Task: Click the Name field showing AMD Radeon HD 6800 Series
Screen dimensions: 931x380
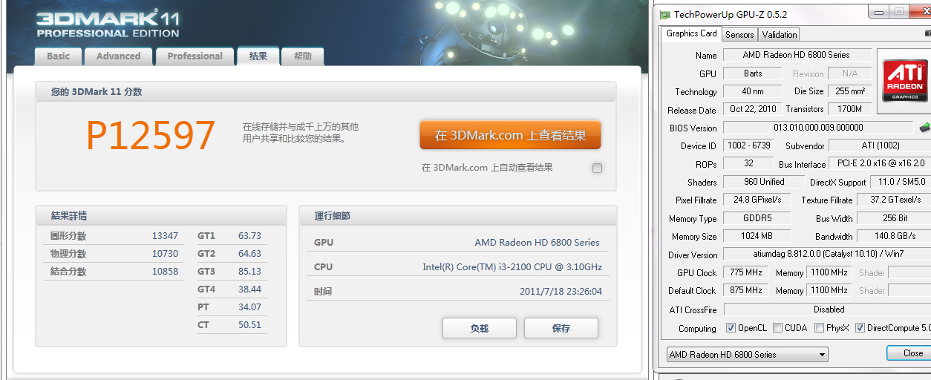Action: 796,55
